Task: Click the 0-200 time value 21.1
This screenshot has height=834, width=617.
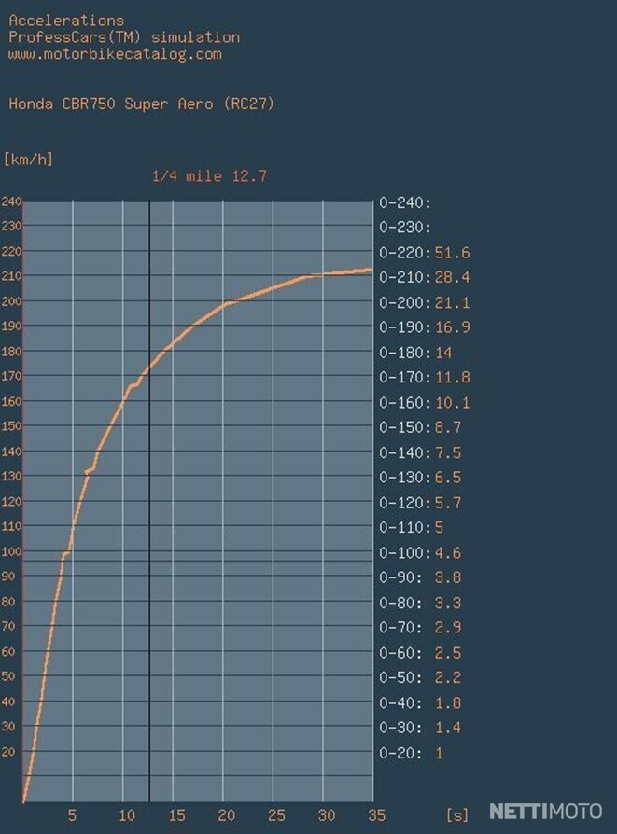Action: pyautogui.click(x=452, y=303)
